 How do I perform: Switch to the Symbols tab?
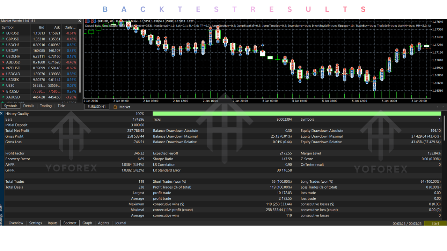(10, 106)
